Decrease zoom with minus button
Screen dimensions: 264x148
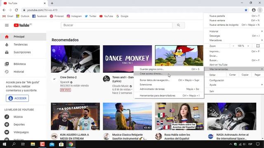pyautogui.click(x=233, y=46)
